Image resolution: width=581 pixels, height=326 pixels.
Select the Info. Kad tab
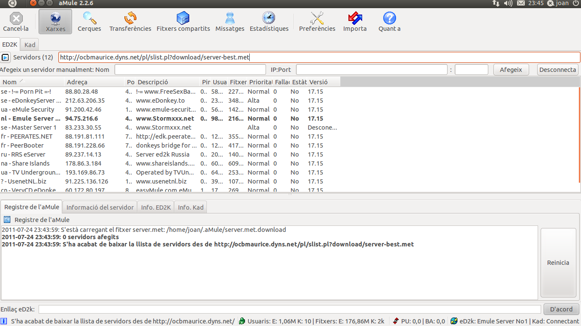coord(191,207)
